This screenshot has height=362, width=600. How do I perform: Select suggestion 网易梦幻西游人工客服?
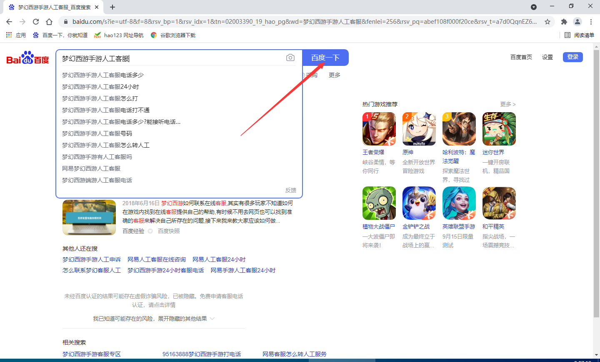point(91,168)
